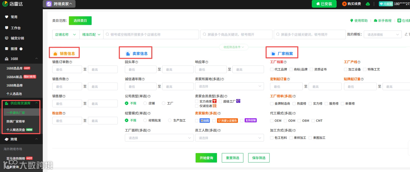Check the 来样加工 checkbox
Viewport: 410px width, 172px height.
tap(291, 138)
